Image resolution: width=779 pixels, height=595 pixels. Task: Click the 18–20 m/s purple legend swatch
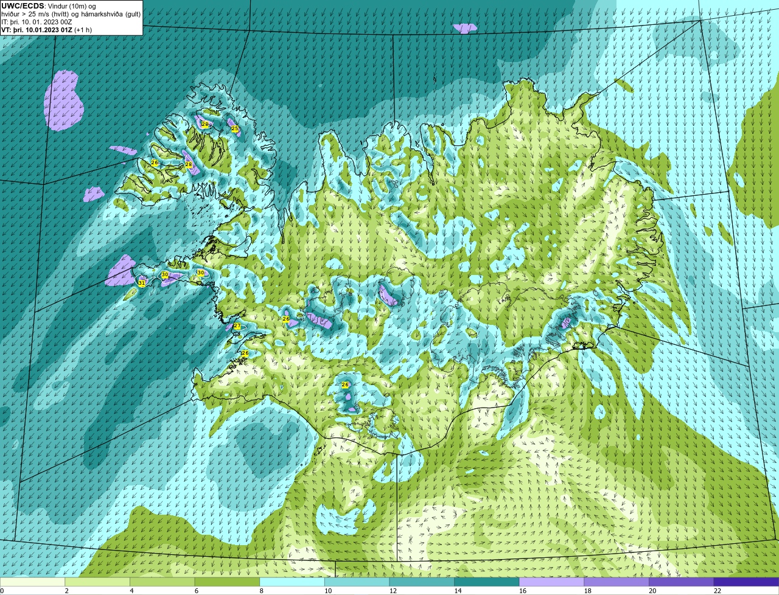pos(617,582)
